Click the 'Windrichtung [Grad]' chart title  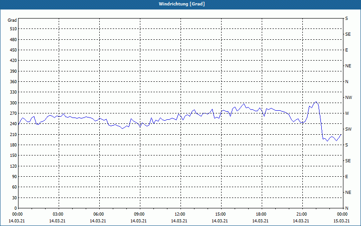tap(182, 4)
